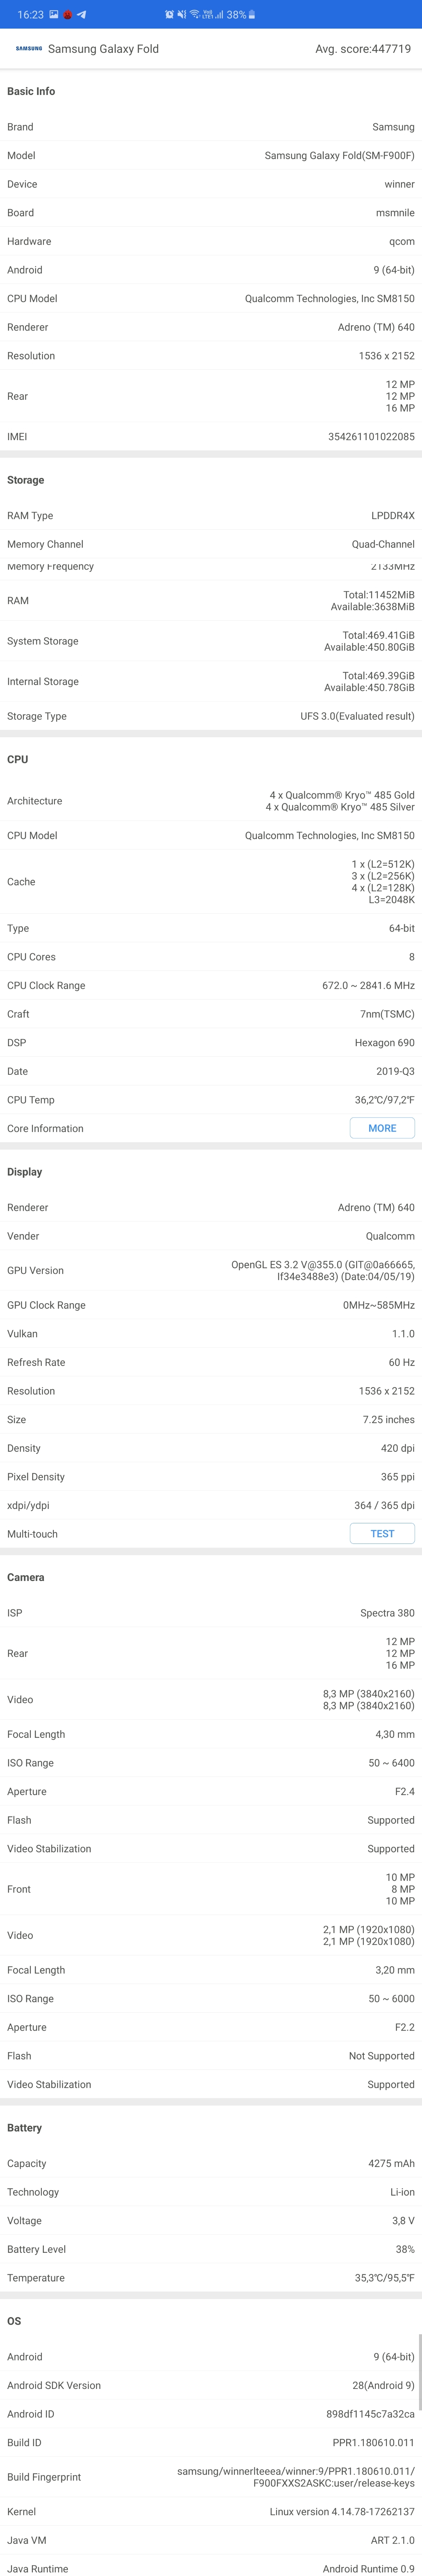Select the Build Fingerprint value
This screenshot has height=2576, width=422.
[x=295, y=2477]
